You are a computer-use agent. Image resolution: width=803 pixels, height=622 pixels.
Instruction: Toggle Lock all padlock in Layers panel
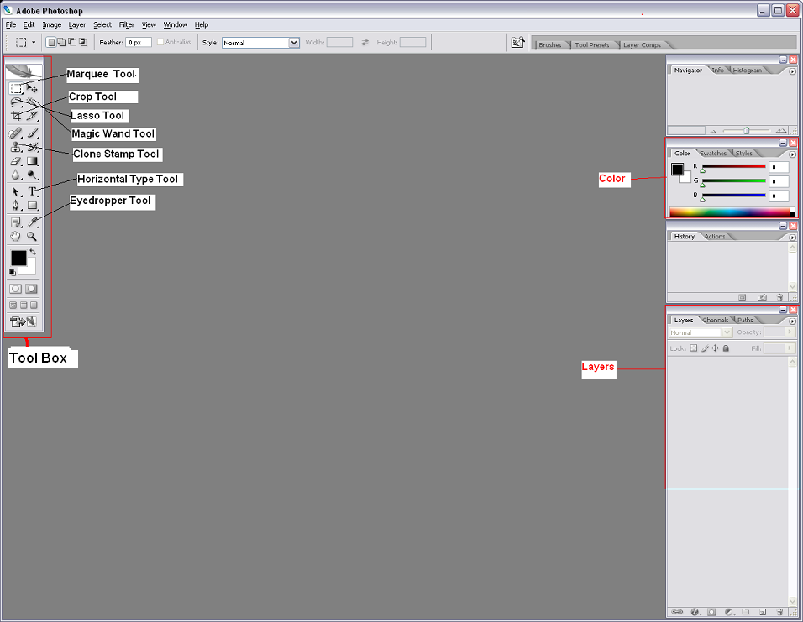tap(726, 348)
